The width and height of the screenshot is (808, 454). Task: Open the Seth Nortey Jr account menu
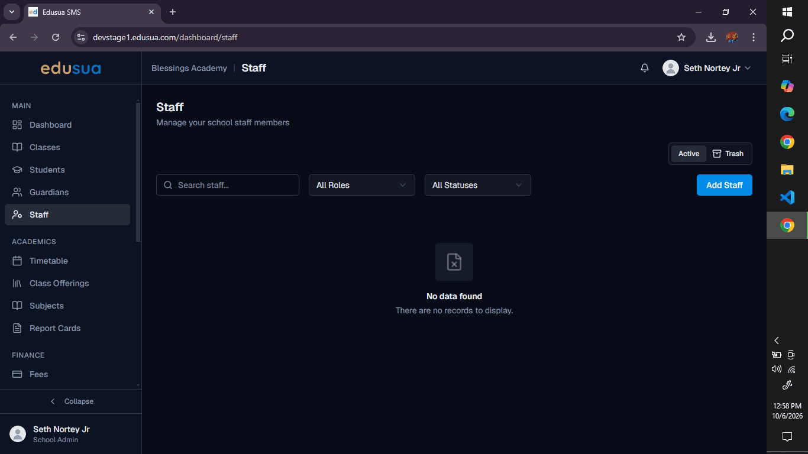[x=707, y=68]
